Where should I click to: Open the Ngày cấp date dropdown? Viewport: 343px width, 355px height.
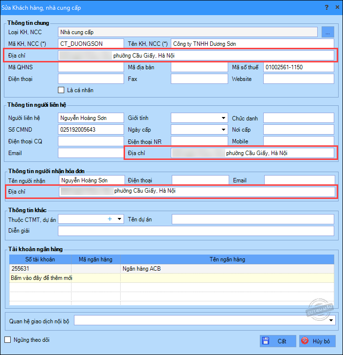tap(223, 130)
